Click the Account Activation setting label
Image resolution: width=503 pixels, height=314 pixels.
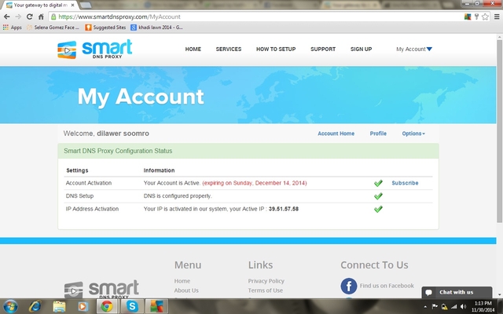(89, 183)
